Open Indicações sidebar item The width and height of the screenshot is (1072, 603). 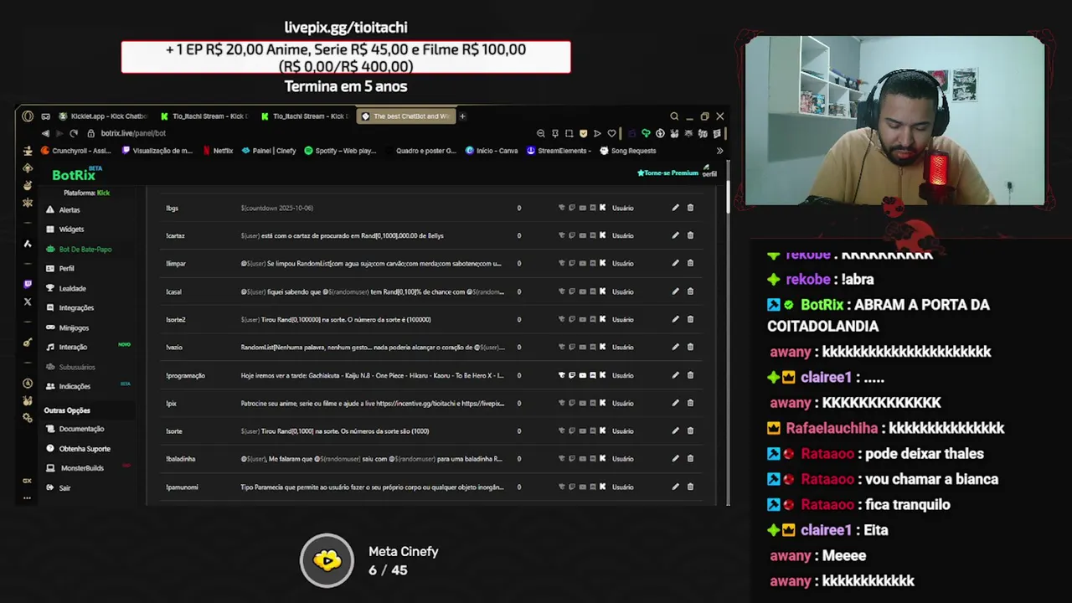point(68,387)
